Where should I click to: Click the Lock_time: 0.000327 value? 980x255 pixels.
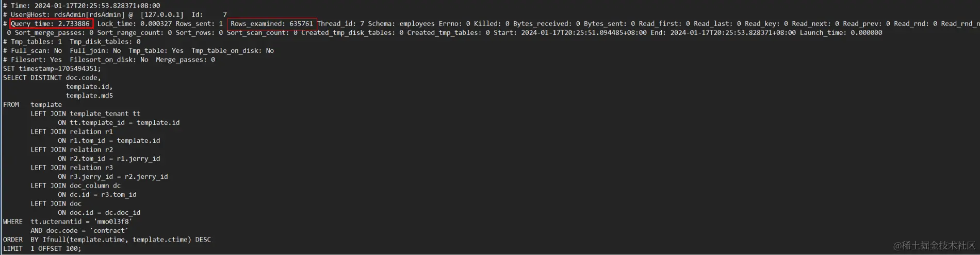click(x=135, y=24)
